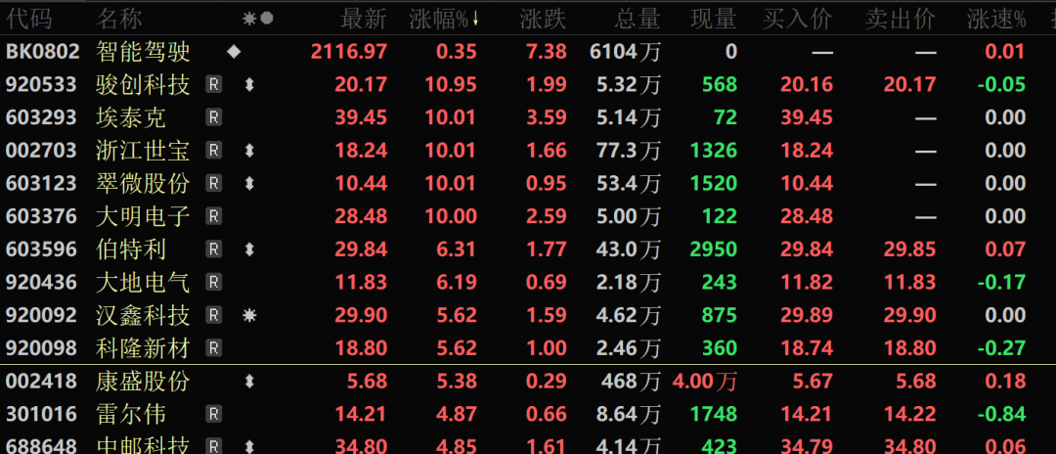Select stock code 603596

coord(40,250)
